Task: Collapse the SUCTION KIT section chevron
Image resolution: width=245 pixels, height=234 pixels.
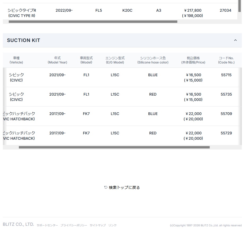Action: 235,40
